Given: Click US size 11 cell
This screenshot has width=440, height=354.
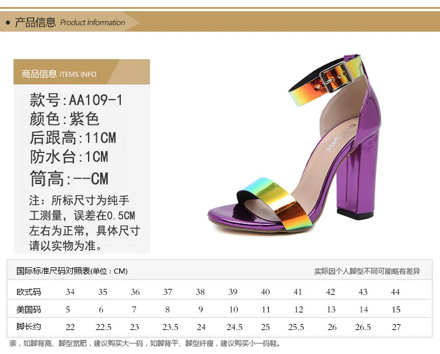Looking at the screenshot, I should pyautogui.click(x=266, y=309).
